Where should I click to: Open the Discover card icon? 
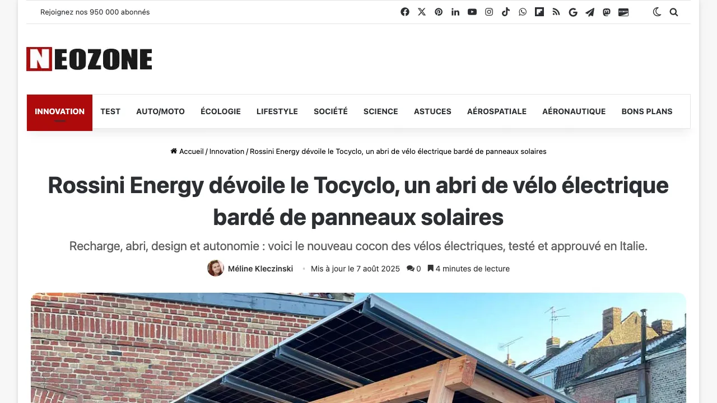[x=623, y=12]
